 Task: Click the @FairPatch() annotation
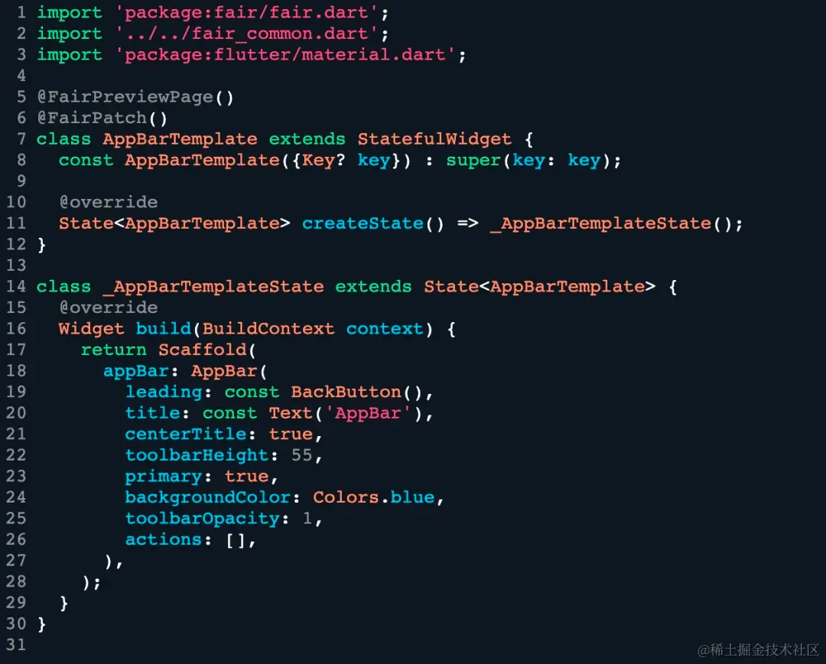point(102,118)
